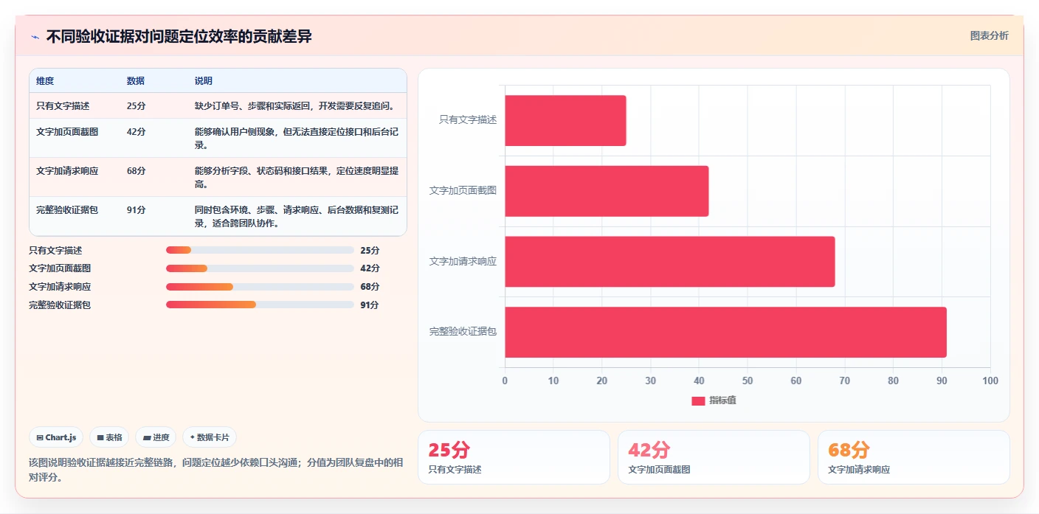1039x514 pixels.
Task: Open the 25分 只有文字描述 data card
Action: (514, 457)
